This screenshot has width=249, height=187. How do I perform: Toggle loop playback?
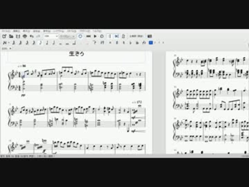coord(102,36)
